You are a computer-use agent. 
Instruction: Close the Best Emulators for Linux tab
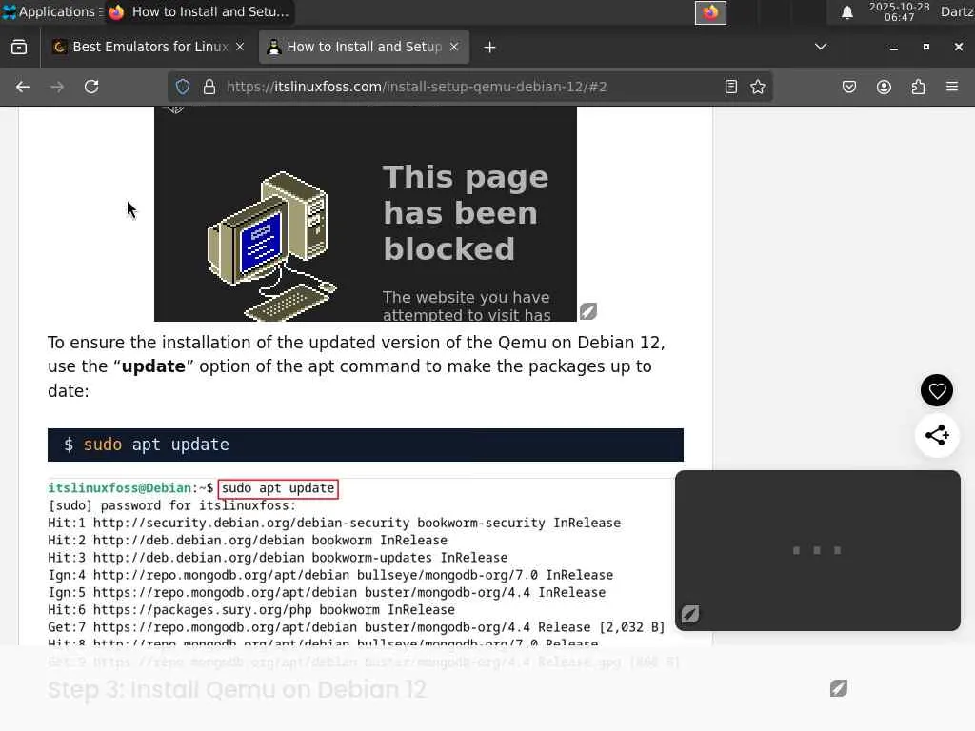pyautogui.click(x=240, y=47)
